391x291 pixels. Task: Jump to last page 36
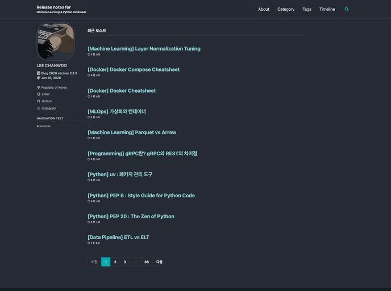coord(147,262)
